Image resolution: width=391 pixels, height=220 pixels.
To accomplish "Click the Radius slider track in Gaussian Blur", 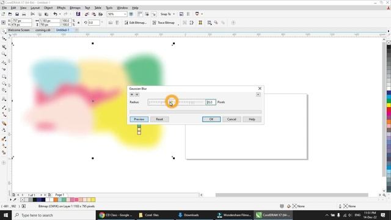I will coord(177,102).
